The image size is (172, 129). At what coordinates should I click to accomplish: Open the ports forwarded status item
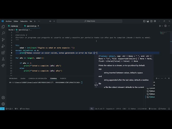tap(16, 109)
